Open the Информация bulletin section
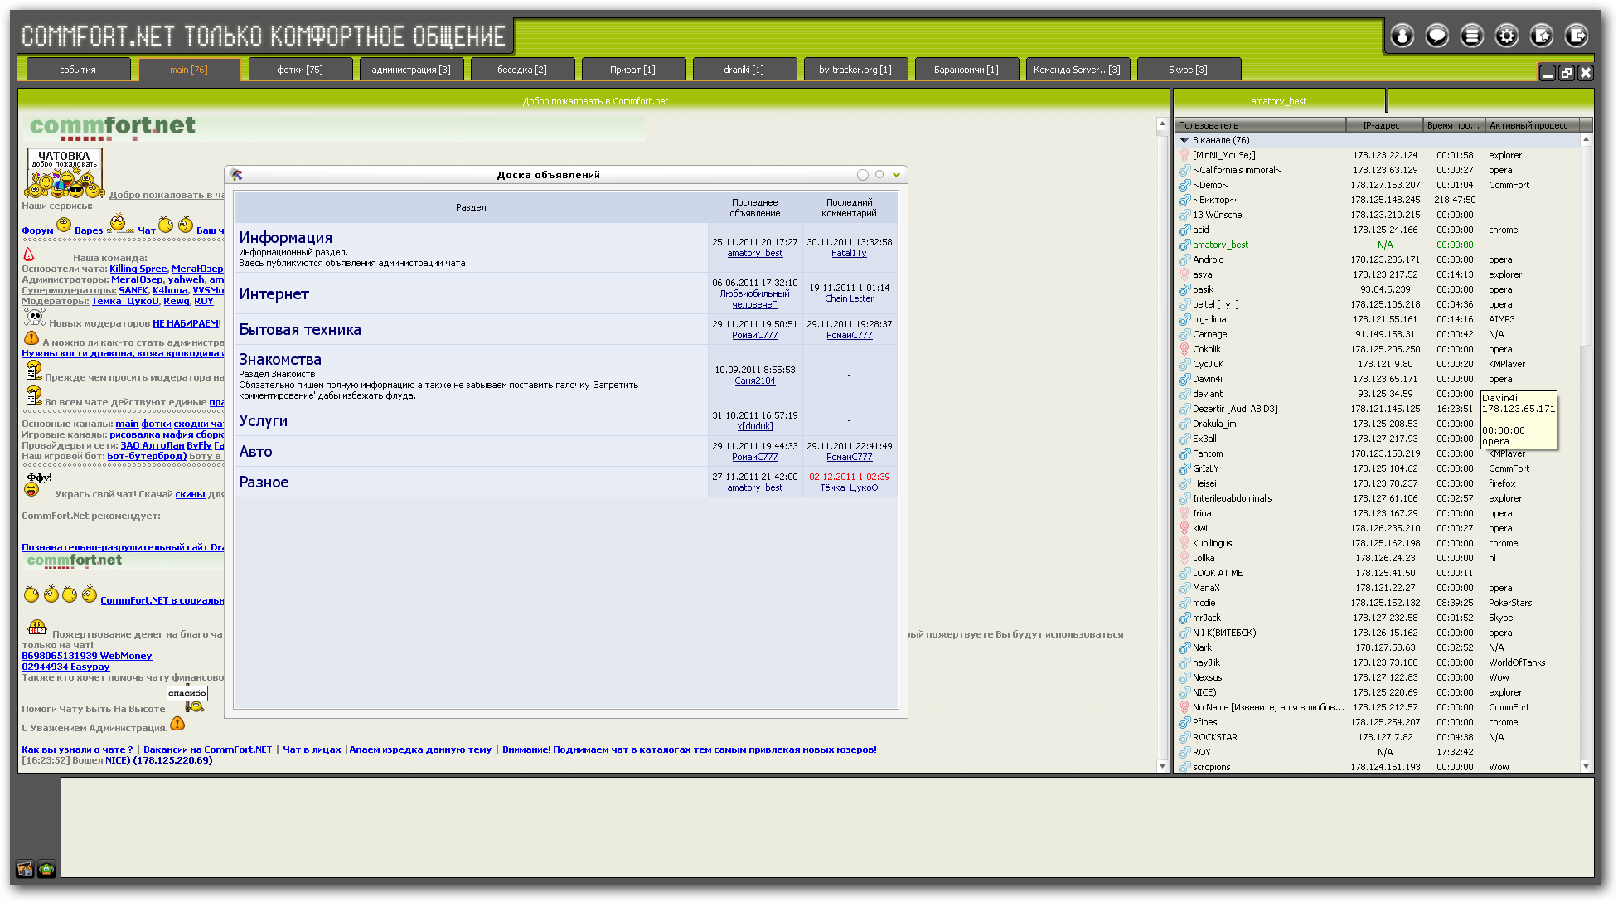This screenshot has height=902, width=1618. 286,238
